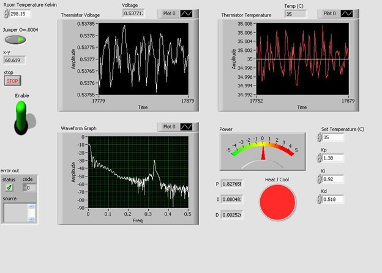This screenshot has width=382, height=273.
Task: Toggle the Jumper oval button
Action: pos(15,40)
